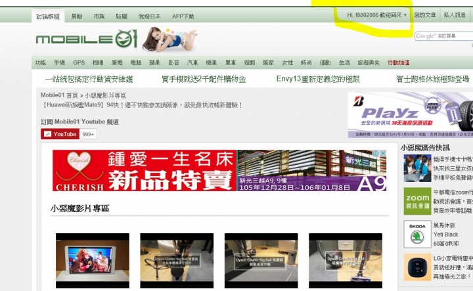Screen dimensions: 473x291
Task: Open the 生活 category menu
Action: coord(344,62)
